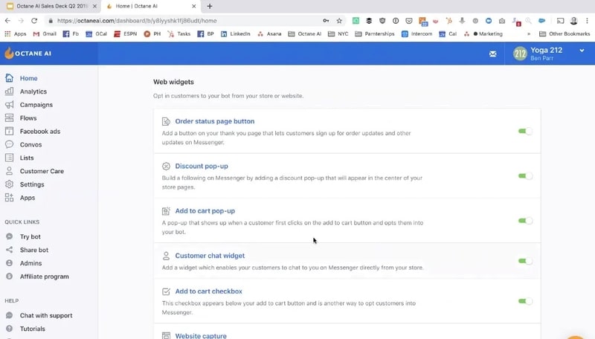Turn off the Discount pop-up toggle

pyautogui.click(x=525, y=176)
